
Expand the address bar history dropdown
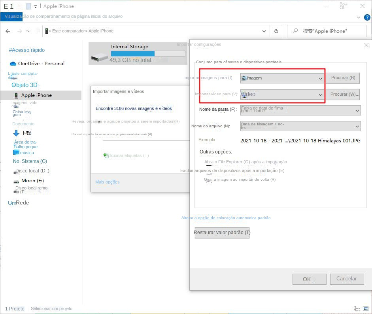click(264, 31)
